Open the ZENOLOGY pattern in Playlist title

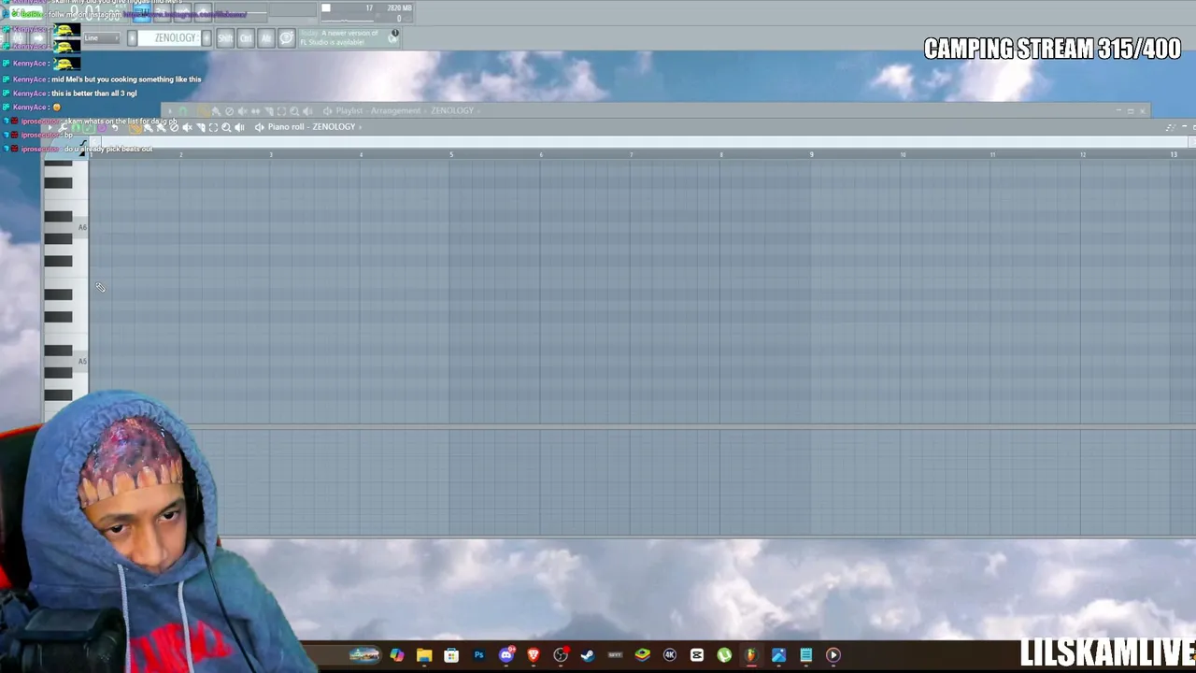coord(452,111)
